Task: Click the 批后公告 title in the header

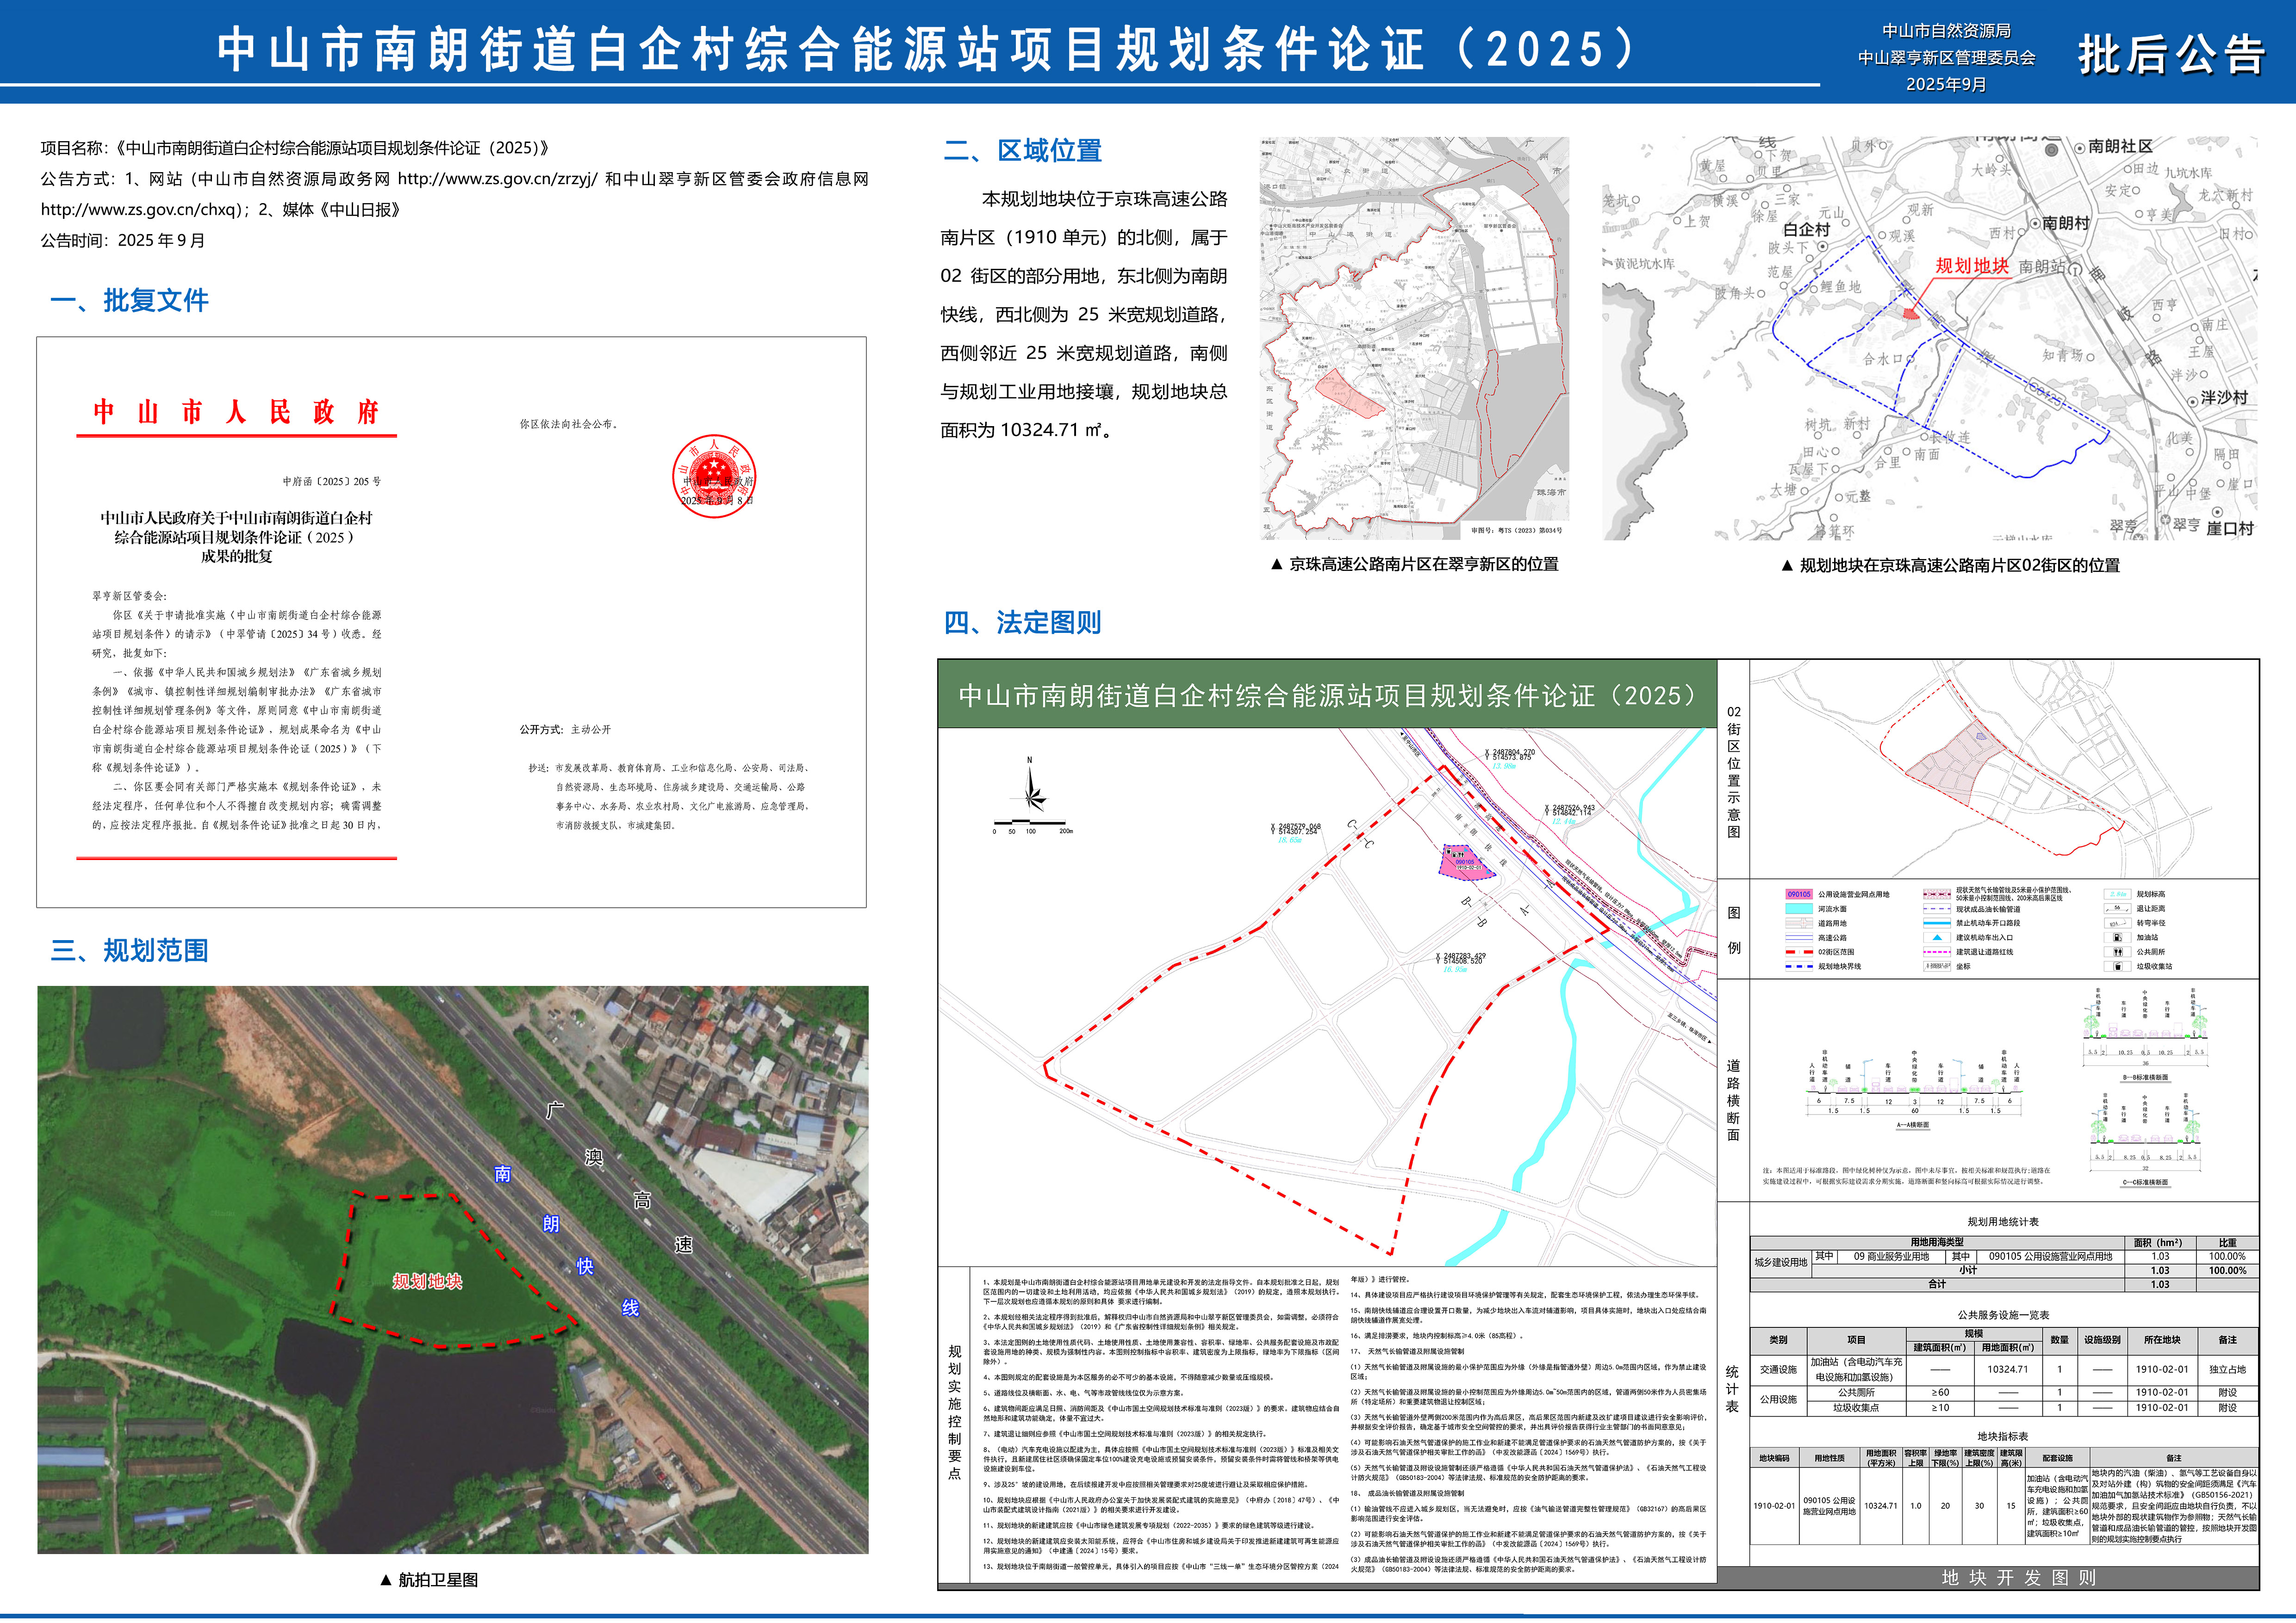Action: (2170, 54)
